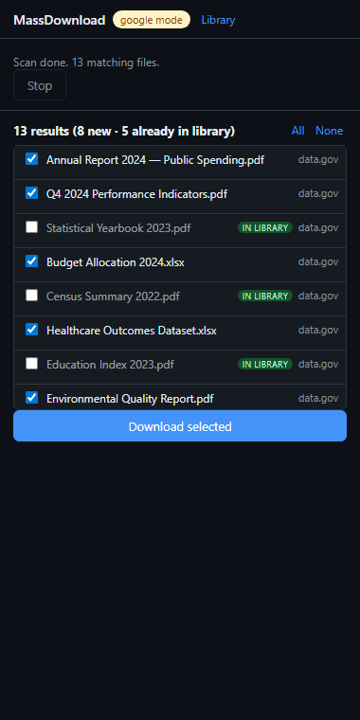Click IN LIBRARY badge on Education Index row
The width and height of the screenshot is (360, 720).
pos(265,364)
